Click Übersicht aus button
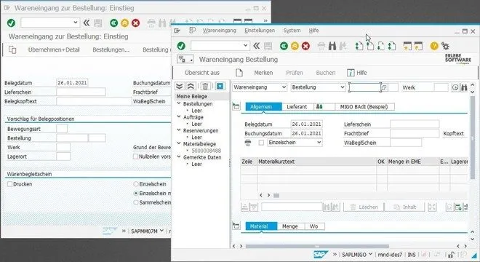Viewport: 480px width, 262px height. coord(202,73)
